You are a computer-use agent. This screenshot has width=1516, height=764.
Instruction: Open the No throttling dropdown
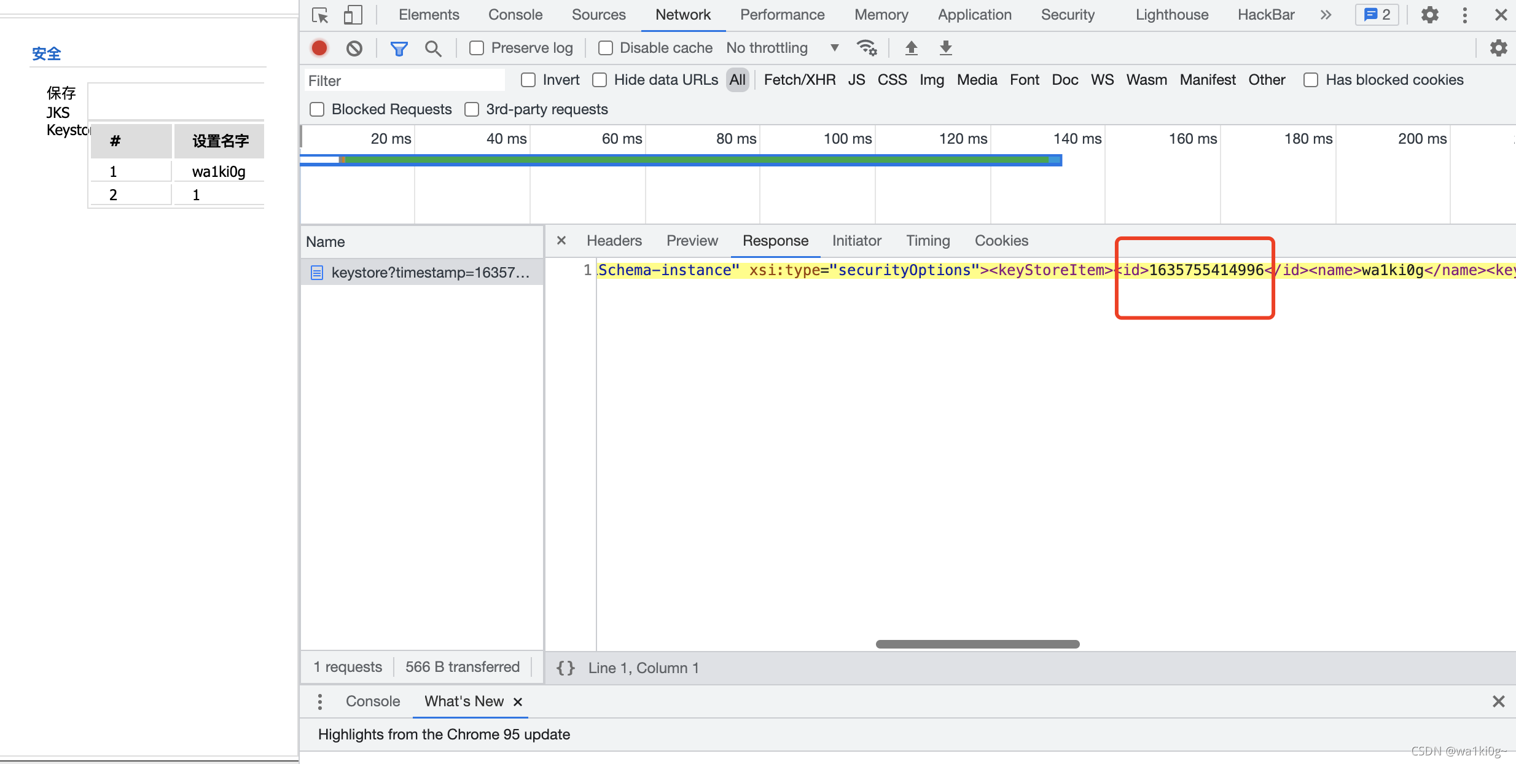(783, 48)
